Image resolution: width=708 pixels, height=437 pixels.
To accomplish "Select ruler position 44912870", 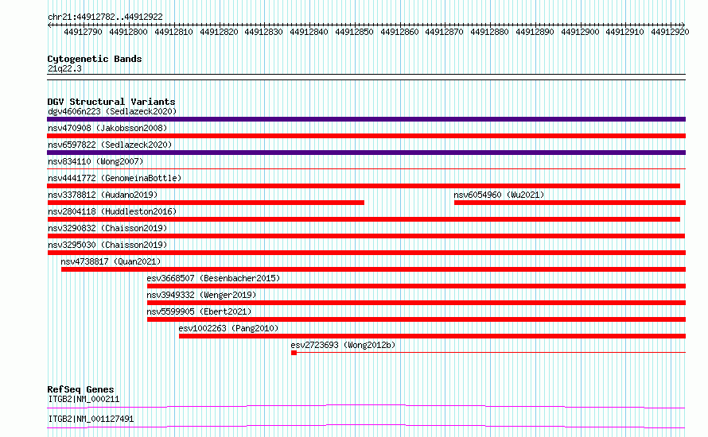I will (x=445, y=32).
